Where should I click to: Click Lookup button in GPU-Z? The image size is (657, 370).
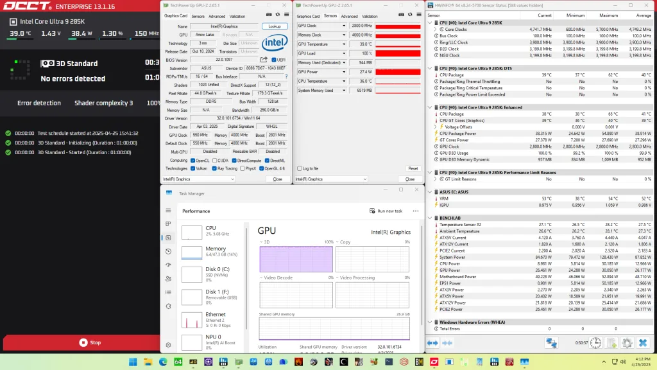point(275,26)
